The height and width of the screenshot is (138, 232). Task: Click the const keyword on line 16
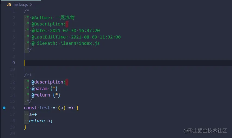tap(30, 108)
